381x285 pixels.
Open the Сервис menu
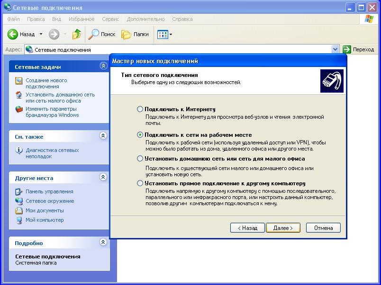pos(110,19)
